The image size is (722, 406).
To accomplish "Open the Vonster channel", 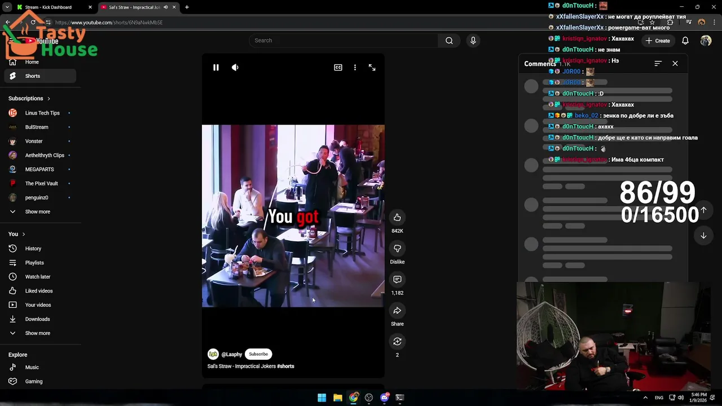I will tap(40, 141).
